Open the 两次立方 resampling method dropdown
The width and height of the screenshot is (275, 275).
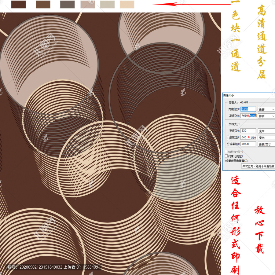[x=258, y=166]
